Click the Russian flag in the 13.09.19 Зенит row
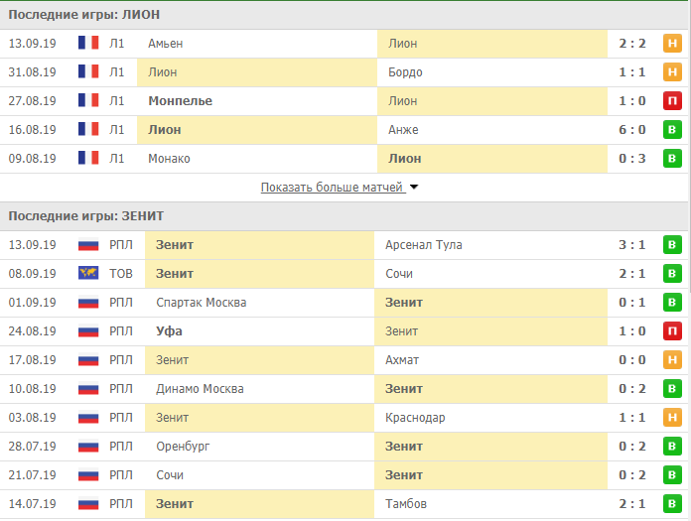The height and width of the screenshot is (521, 691). (88, 244)
